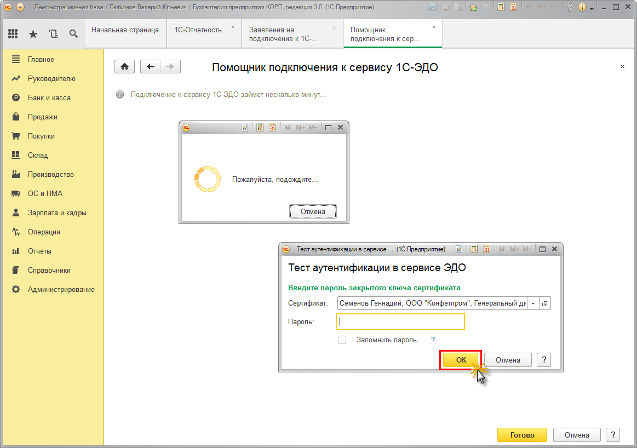Click the Сертификат text field
Viewport: 637px width, 448px height.
[432, 303]
